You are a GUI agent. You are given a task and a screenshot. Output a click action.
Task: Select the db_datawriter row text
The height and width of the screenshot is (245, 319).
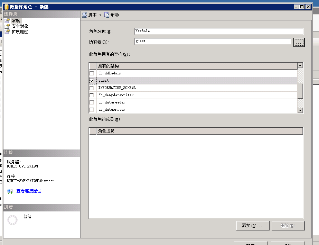112,110
